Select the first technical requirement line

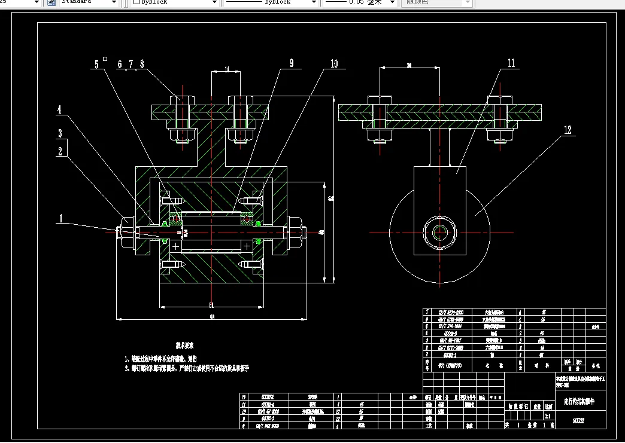click(160, 359)
